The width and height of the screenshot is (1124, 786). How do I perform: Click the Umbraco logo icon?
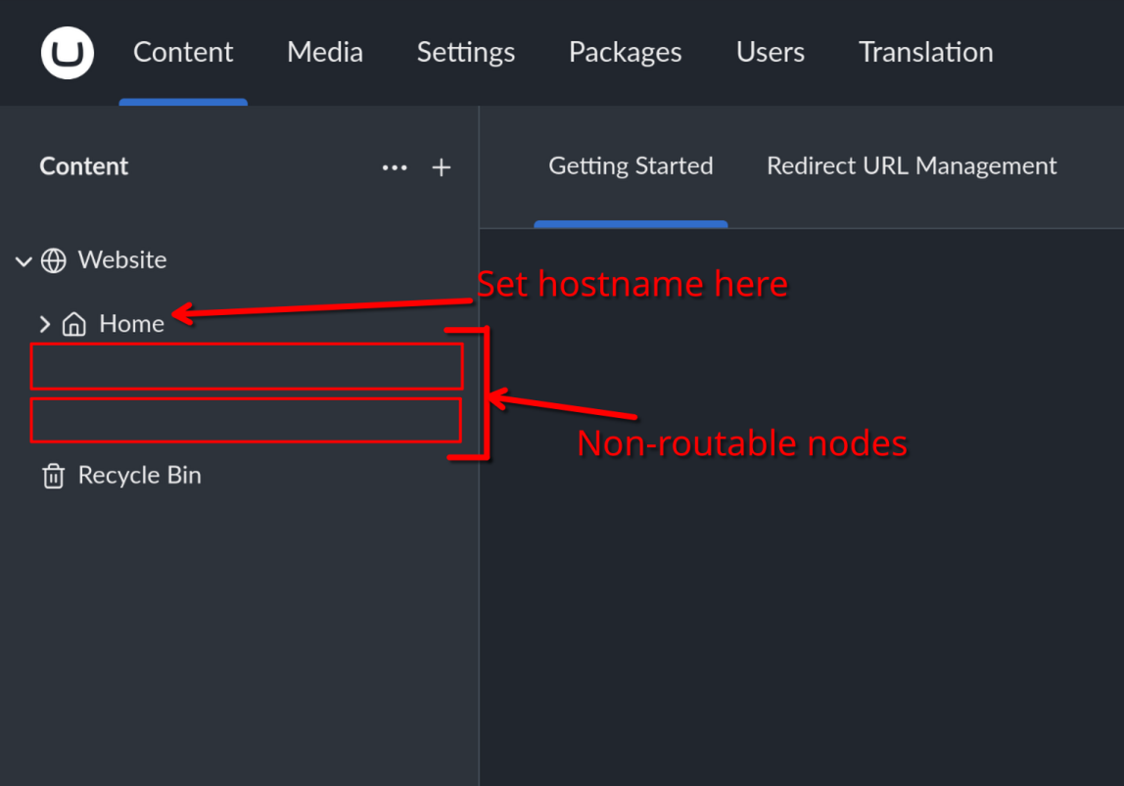tap(68, 53)
